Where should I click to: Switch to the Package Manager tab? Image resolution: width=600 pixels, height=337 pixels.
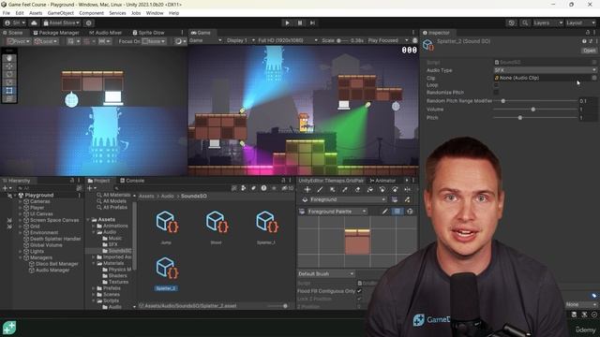[x=56, y=33]
